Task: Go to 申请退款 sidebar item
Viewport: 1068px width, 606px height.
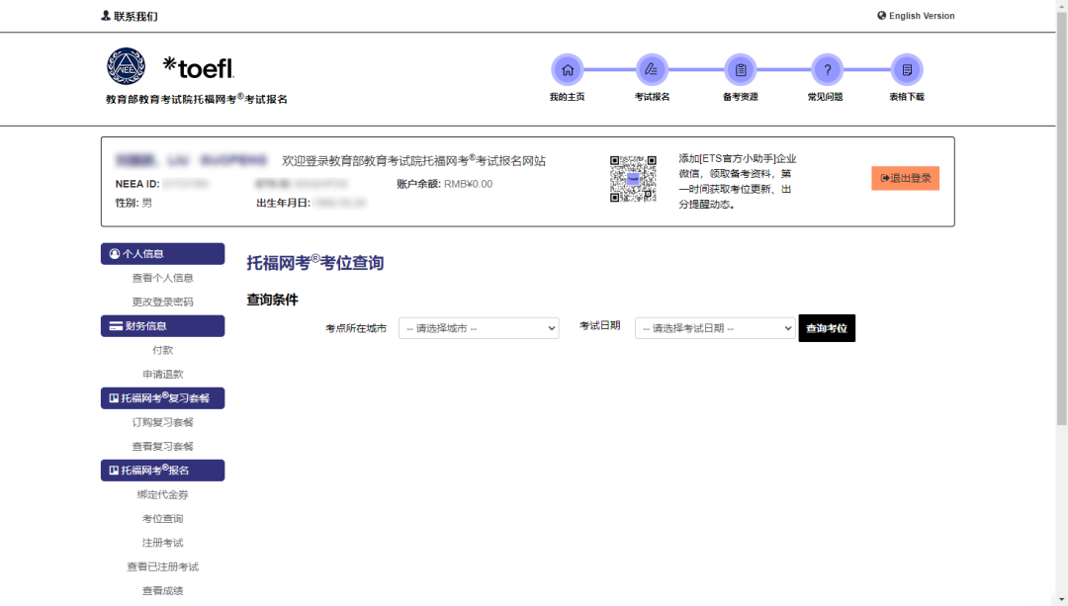Action: [163, 374]
